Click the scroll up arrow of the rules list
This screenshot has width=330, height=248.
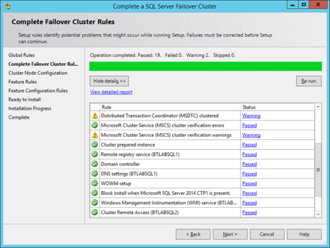point(318,107)
